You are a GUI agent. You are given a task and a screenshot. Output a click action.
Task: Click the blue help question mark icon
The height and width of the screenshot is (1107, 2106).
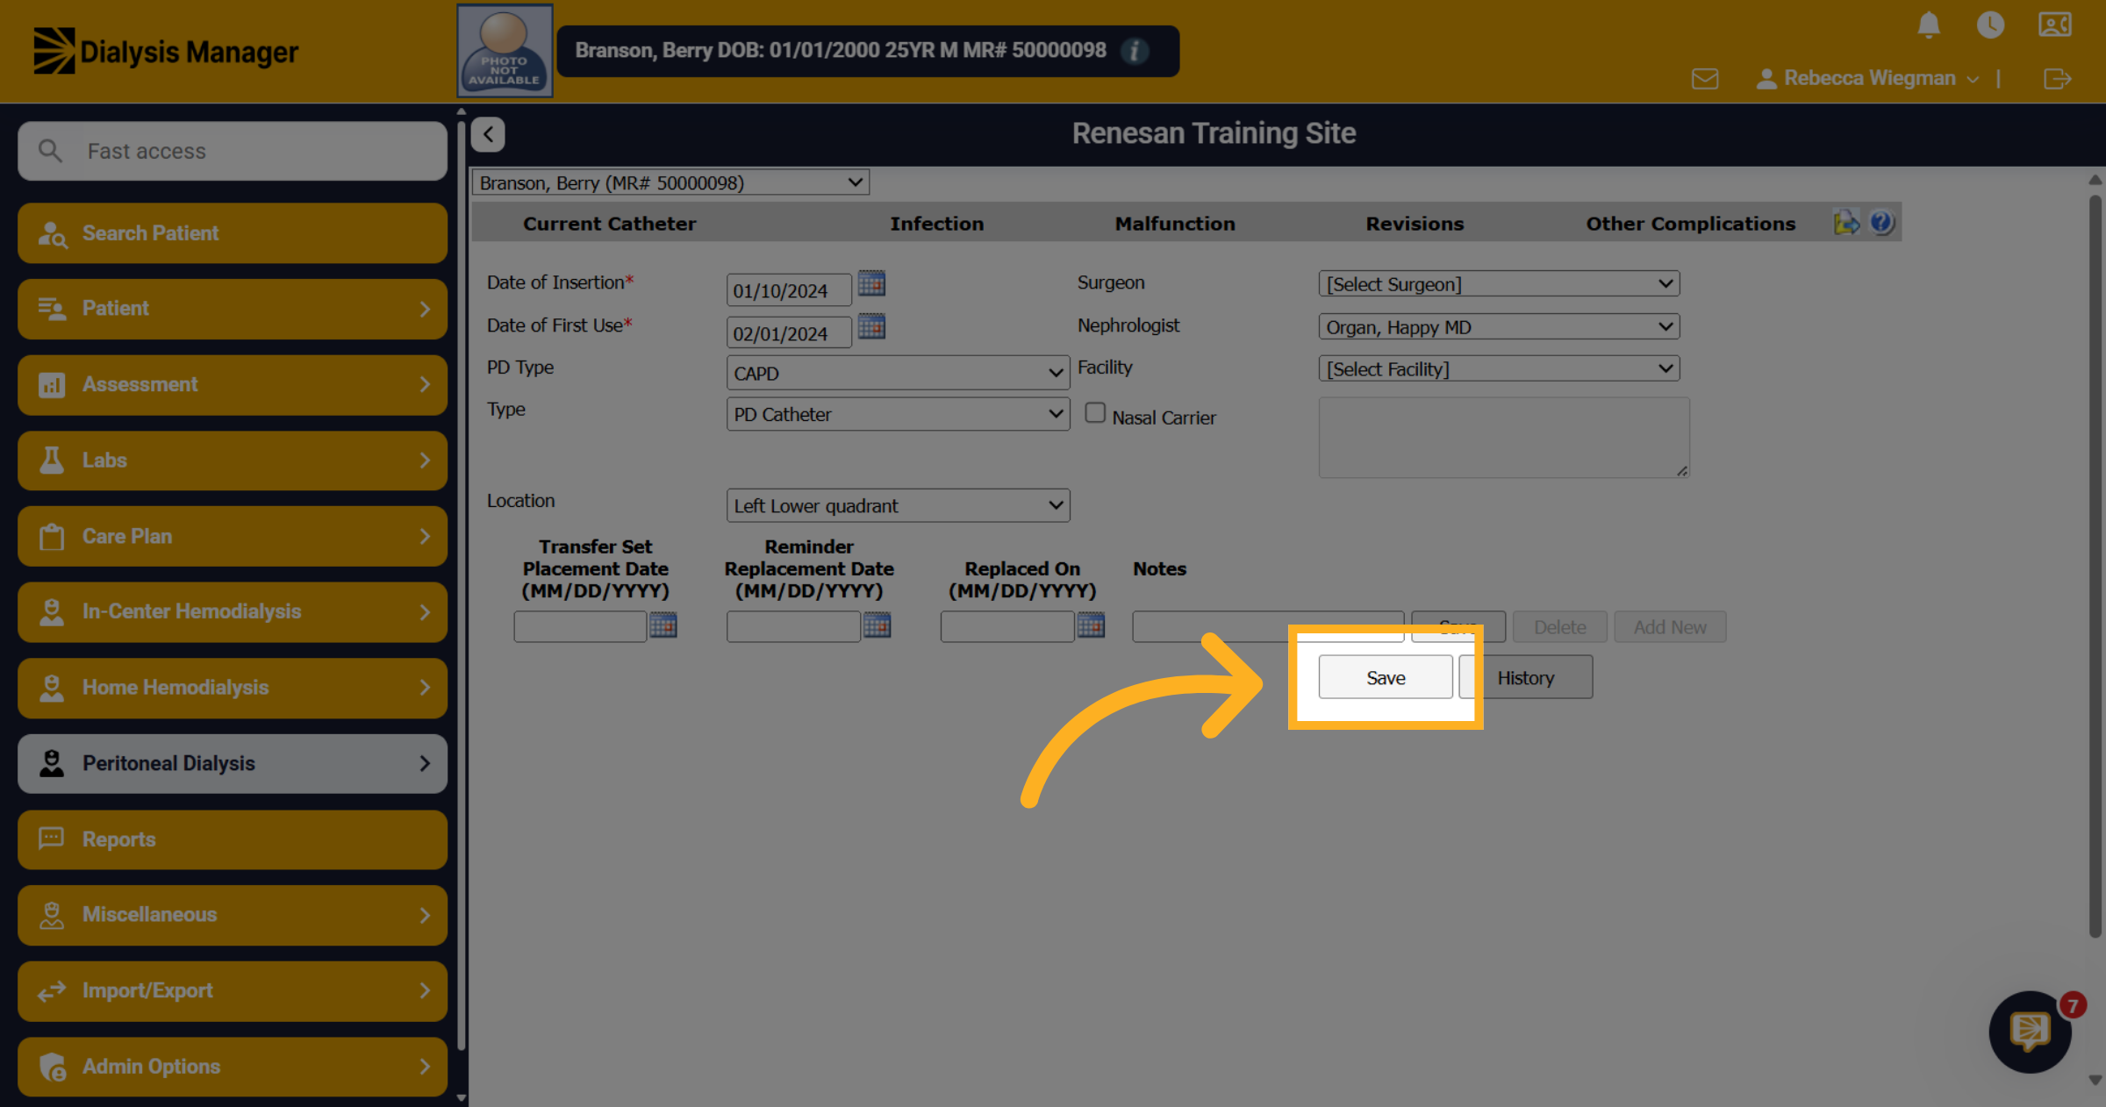coord(1880,223)
